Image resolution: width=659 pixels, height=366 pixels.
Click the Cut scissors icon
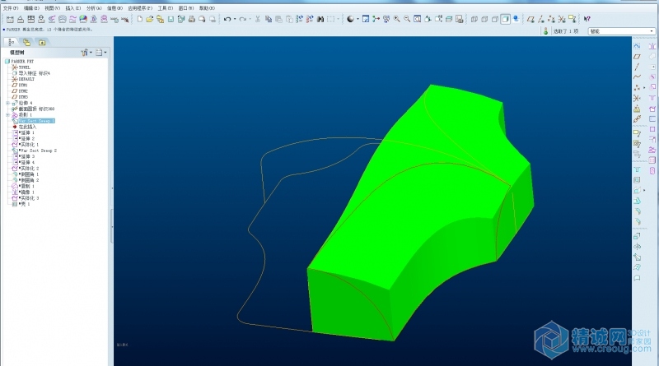pos(258,19)
